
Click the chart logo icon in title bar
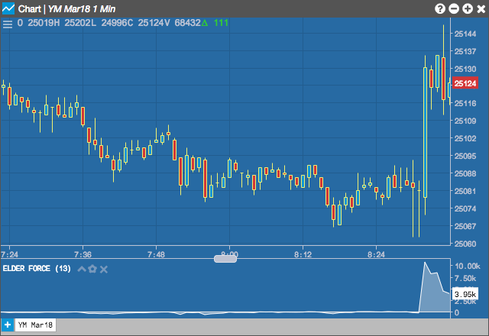(8, 8)
